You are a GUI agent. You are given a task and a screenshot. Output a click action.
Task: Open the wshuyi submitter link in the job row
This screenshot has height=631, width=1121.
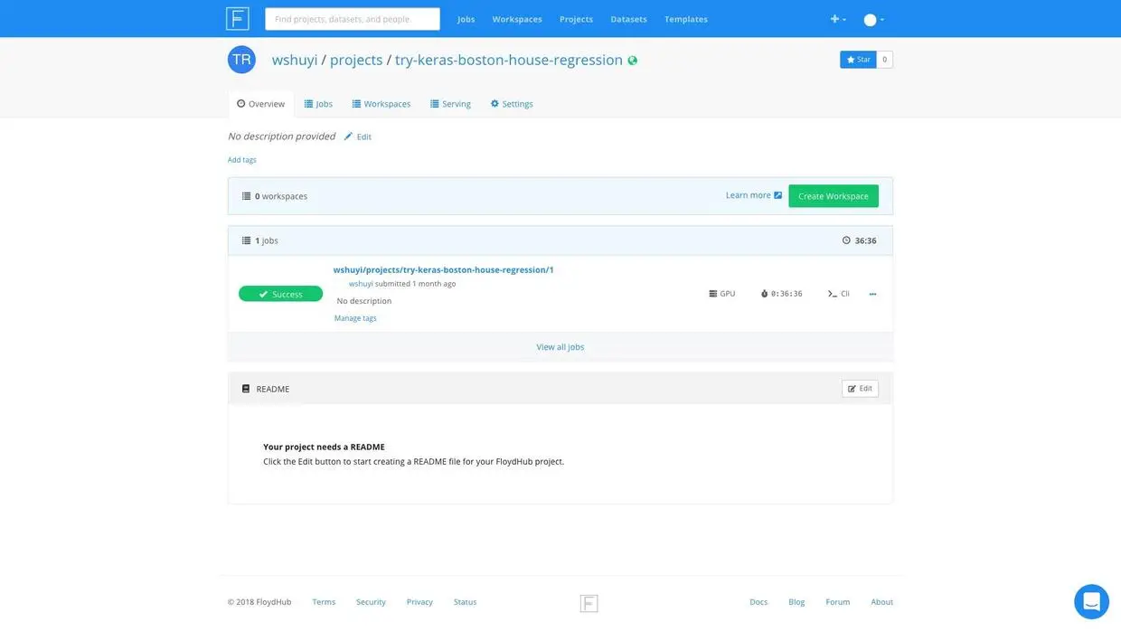pyautogui.click(x=361, y=284)
